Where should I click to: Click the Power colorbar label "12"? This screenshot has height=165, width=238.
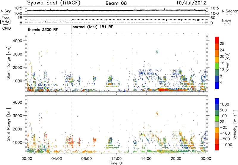tap(222, 70)
